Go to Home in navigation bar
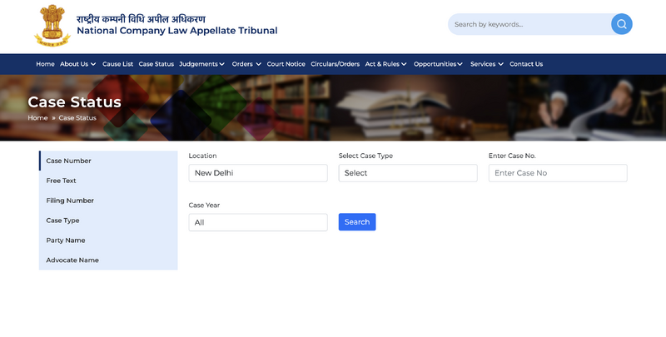 pos(45,64)
